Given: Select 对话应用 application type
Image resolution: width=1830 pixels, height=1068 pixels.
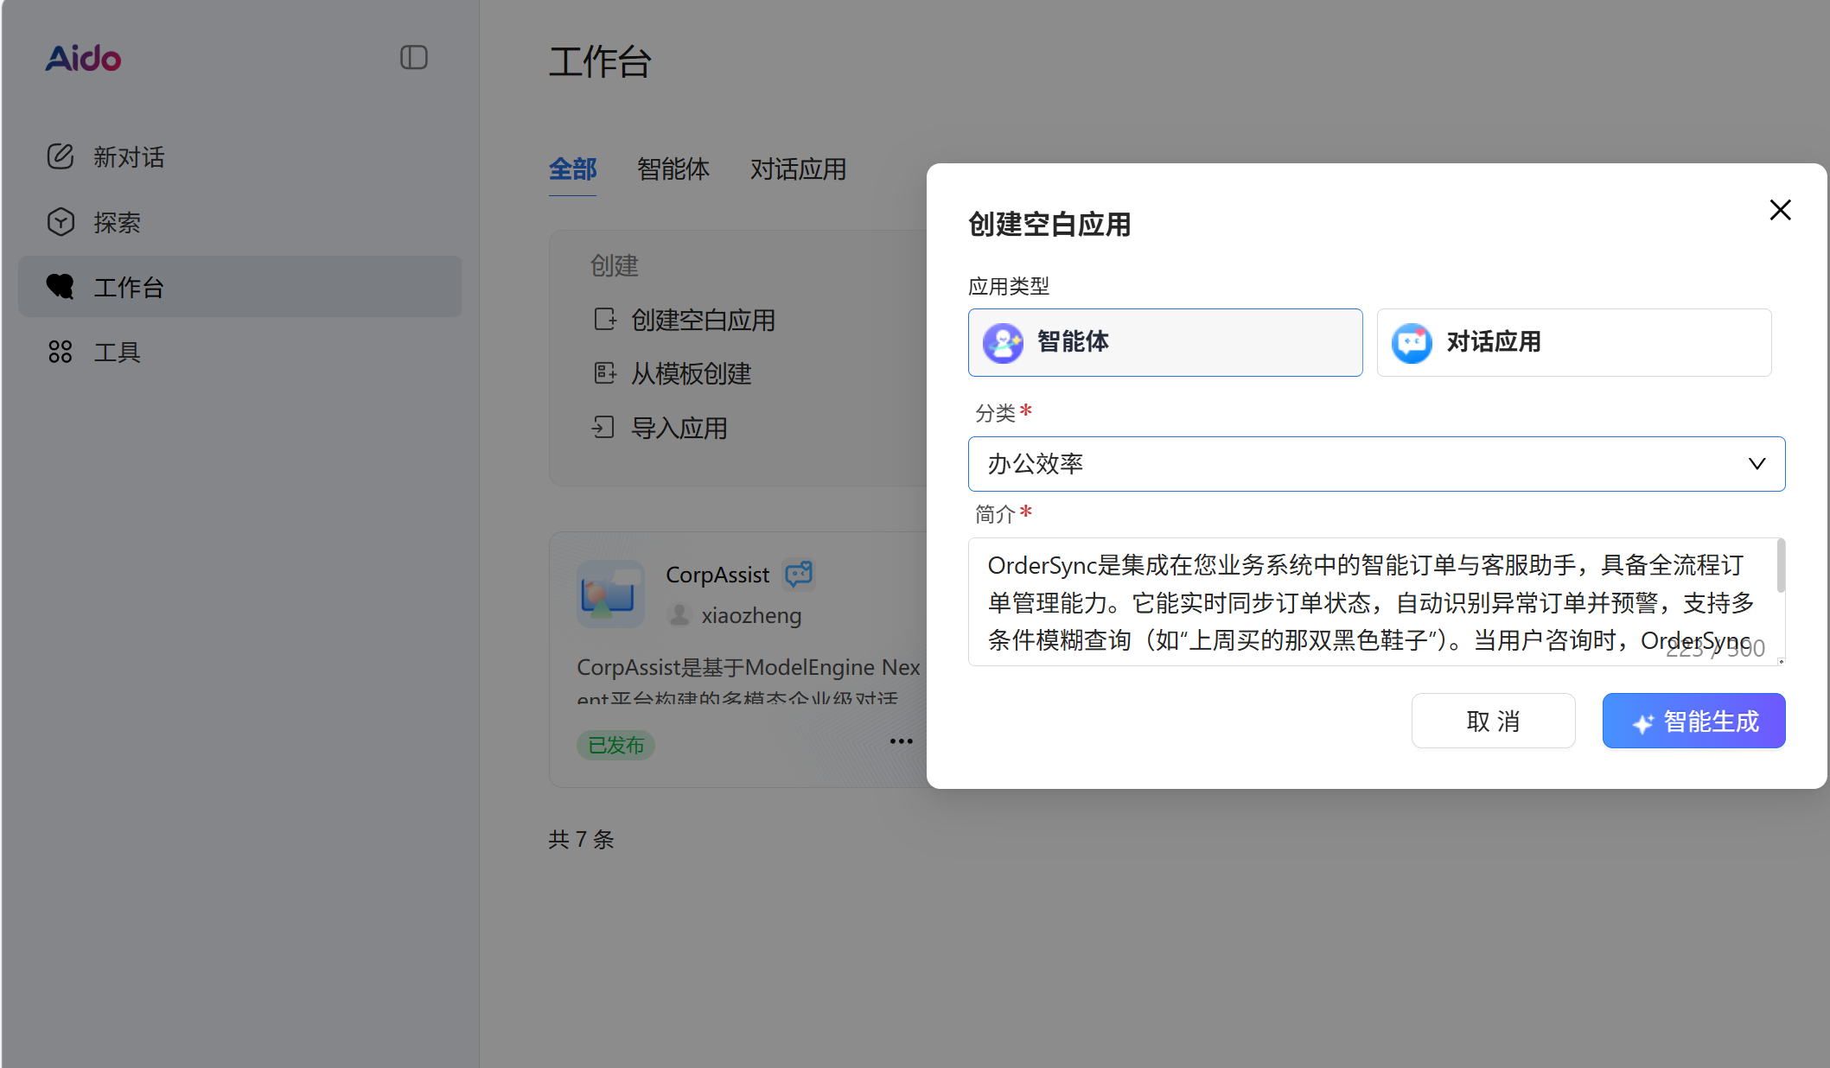Looking at the screenshot, I should (x=1573, y=342).
